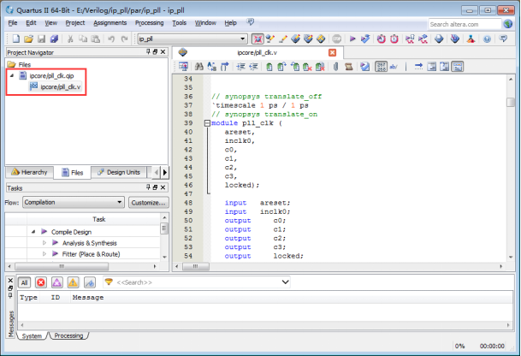This screenshot has height=356, width=521.
Task: Click the blue Help question icon
Action: point(487,39)
